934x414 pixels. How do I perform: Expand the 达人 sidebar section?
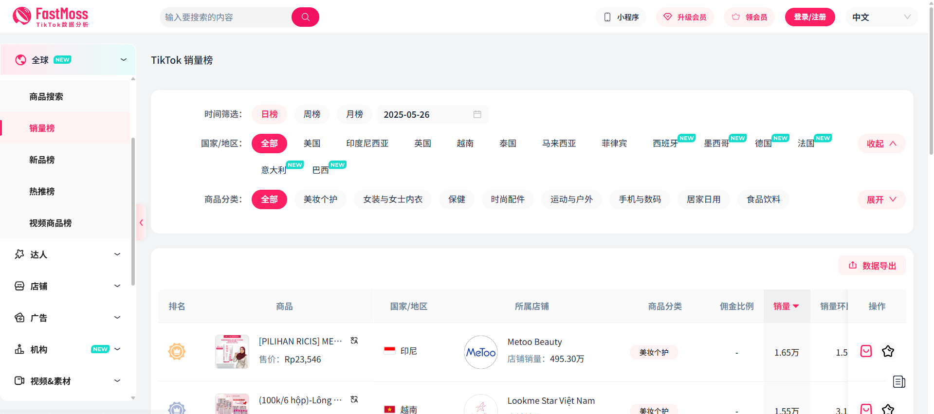[x=117, y=254]
